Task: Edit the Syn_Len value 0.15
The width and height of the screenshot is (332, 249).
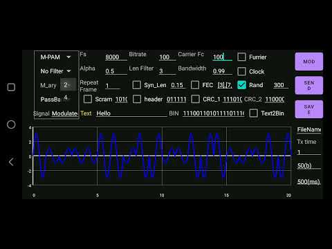Action: click(x=178, y=85)
